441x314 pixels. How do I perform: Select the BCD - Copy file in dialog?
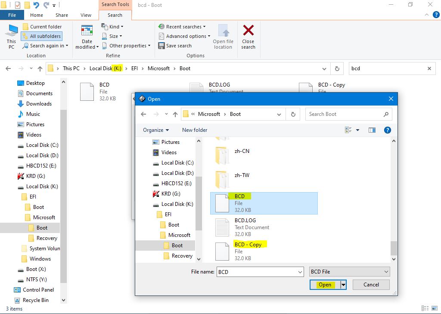coord(248,245)
